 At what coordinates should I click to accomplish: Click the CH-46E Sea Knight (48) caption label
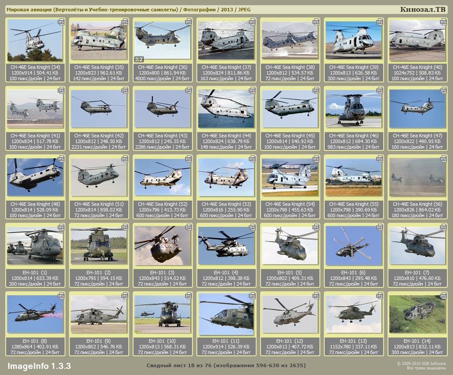35,204
